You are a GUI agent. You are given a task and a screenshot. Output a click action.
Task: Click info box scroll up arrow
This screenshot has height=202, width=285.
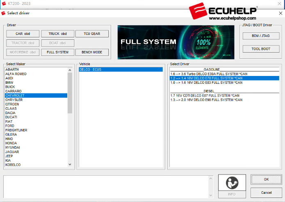point(211,179)
